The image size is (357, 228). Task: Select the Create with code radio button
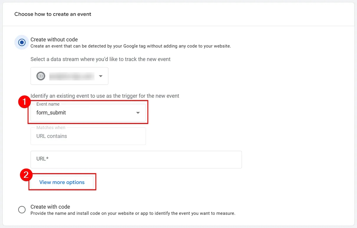pos(22,210)
